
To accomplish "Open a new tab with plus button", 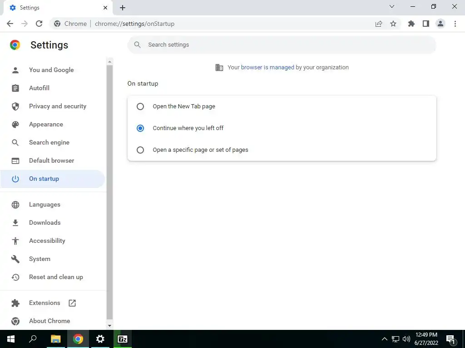I will point(123,8).
